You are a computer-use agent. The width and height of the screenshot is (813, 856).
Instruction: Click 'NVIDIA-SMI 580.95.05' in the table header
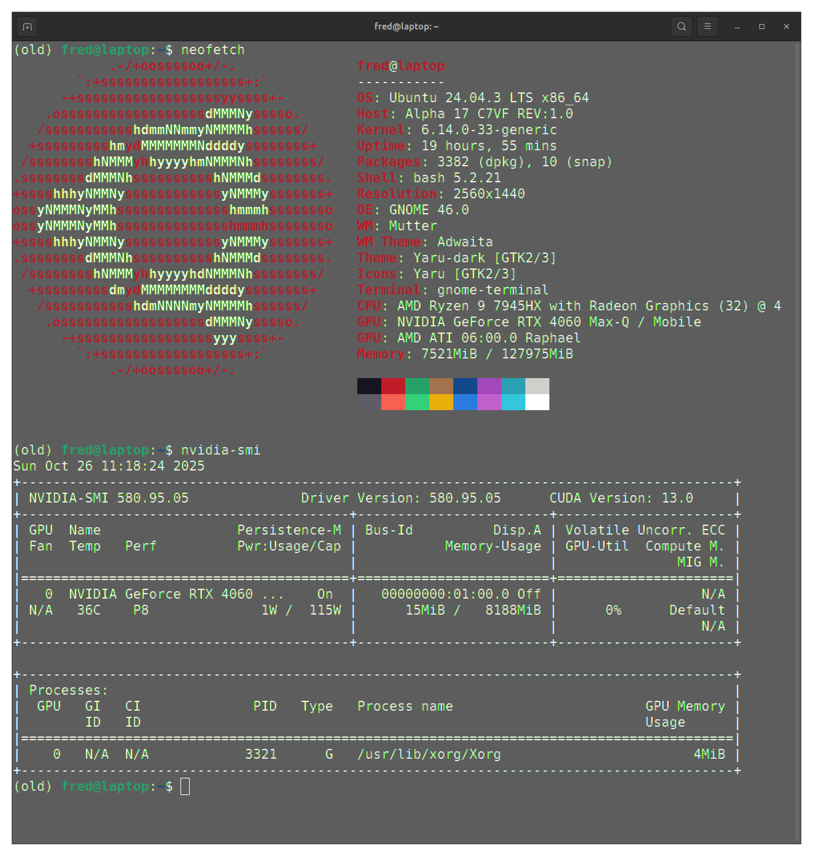108,498
